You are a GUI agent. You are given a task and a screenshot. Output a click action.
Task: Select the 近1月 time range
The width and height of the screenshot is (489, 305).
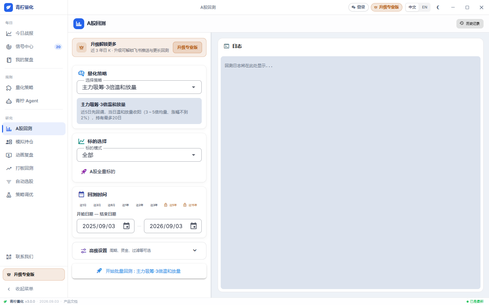point(83,205)
